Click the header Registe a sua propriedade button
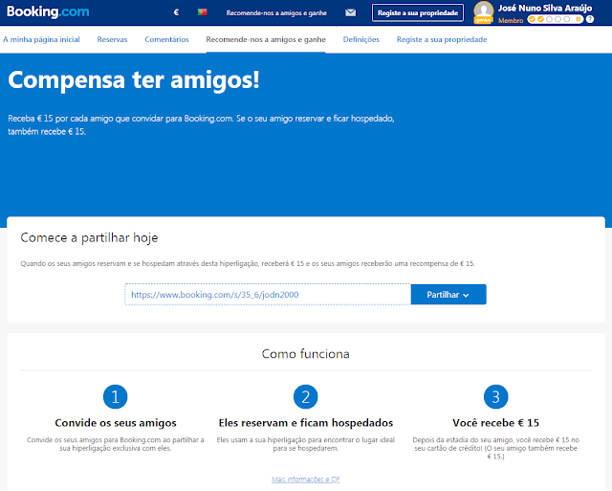Viewport: 612px width, 491px height. click(x=418, y=12)
